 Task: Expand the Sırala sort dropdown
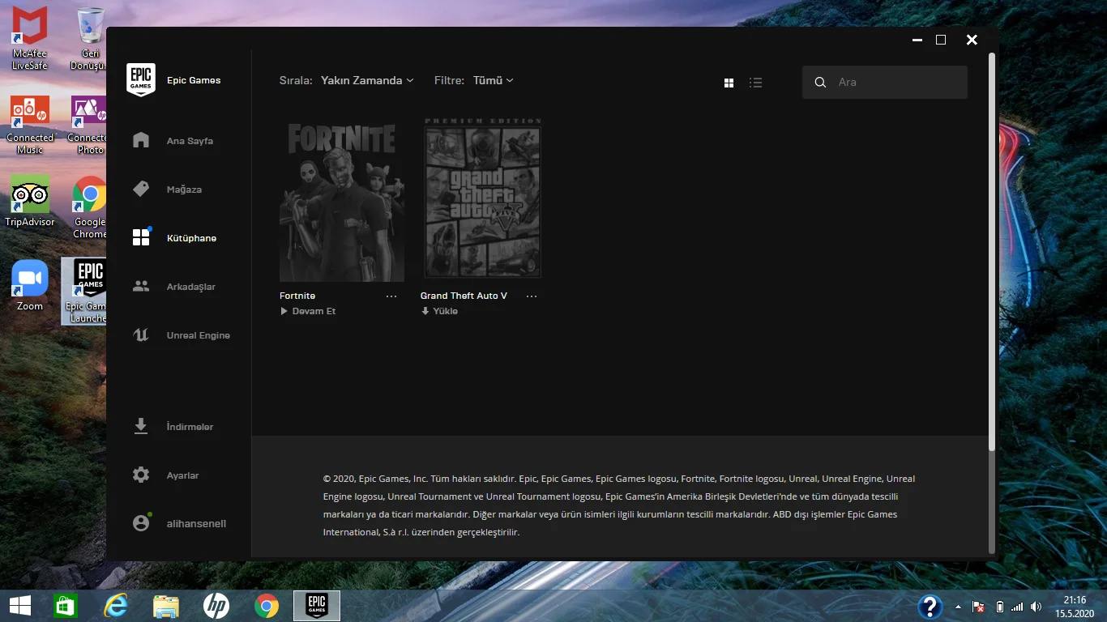point(367,80)
